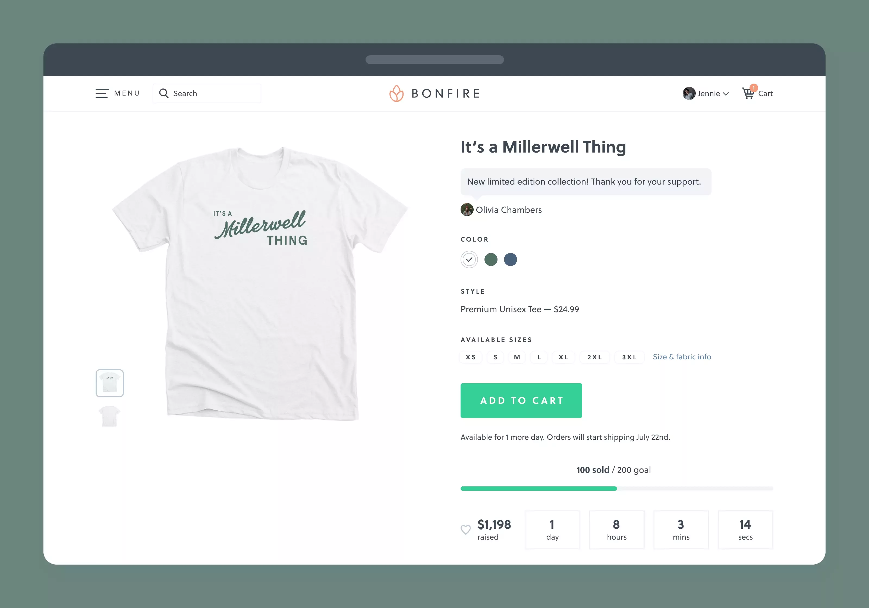Click Olivia Chambers' avatar picture
This screenshot has height=608, width=869.
[x=467, y=210]
